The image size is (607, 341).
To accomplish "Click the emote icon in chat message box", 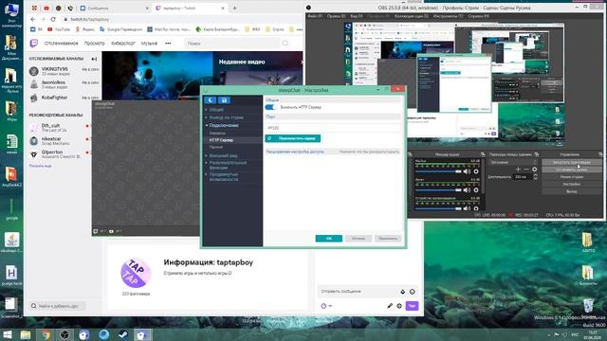I will pyautogui.click(x=413, y=292).
